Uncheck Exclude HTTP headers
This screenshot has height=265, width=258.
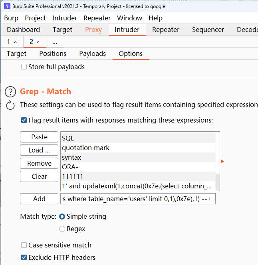point(24,257)
